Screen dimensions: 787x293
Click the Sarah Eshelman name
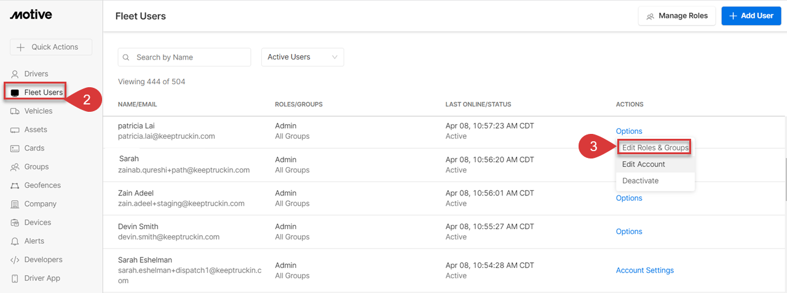tap(145, 260)
